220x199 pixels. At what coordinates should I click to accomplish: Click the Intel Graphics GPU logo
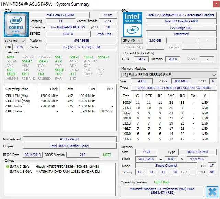pos(133,24)
